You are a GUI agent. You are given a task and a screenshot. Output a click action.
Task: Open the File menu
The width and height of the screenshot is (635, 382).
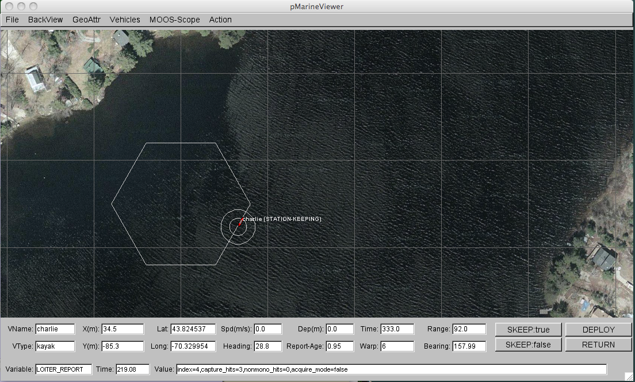coord(12,20)
